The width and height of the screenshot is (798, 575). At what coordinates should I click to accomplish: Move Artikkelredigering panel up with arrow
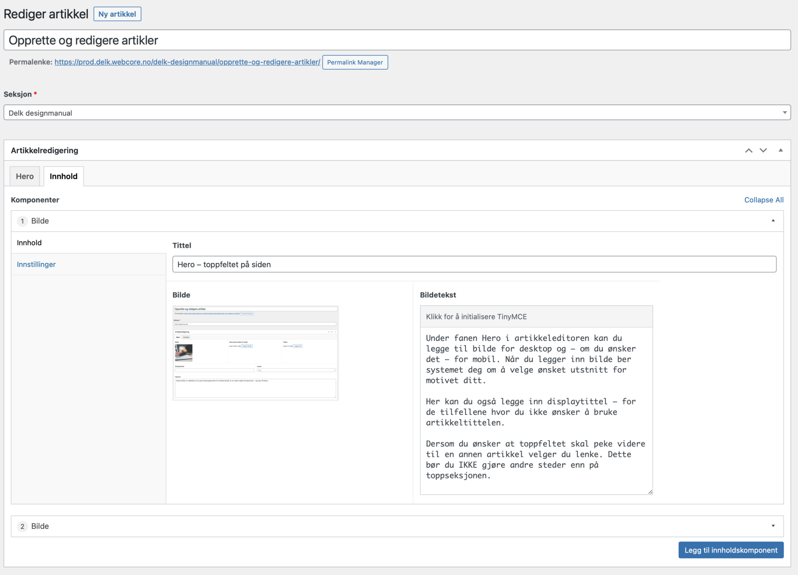tap(749, 151)
